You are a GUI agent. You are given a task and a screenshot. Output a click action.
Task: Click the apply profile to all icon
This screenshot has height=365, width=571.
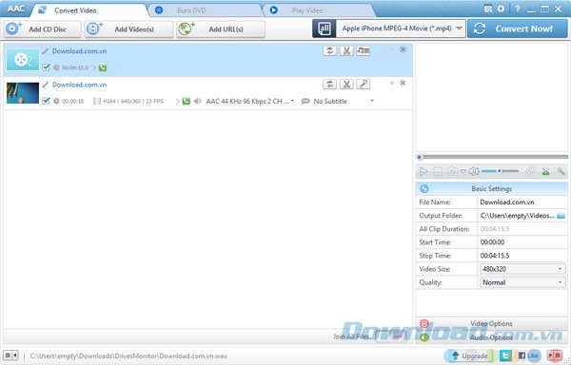point(325,29)
